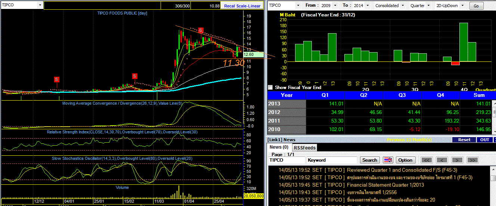Select the 2013 year row header

(x=287, y=104)
